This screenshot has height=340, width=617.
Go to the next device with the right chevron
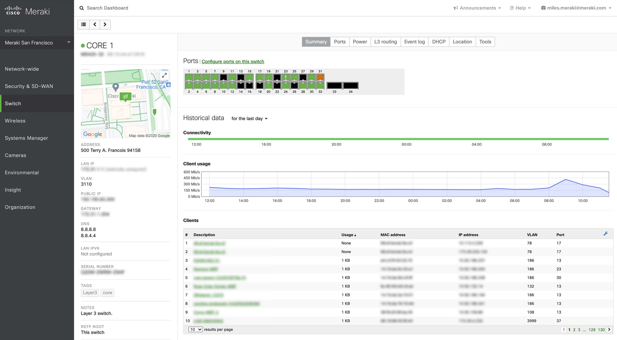[x=105, y=24]
